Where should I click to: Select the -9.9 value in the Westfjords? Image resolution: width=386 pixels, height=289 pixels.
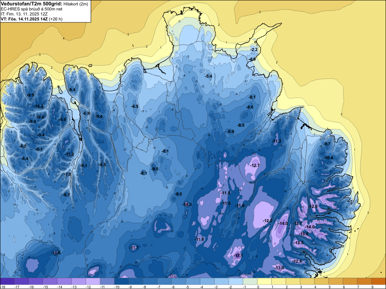[x=30, y=95]
